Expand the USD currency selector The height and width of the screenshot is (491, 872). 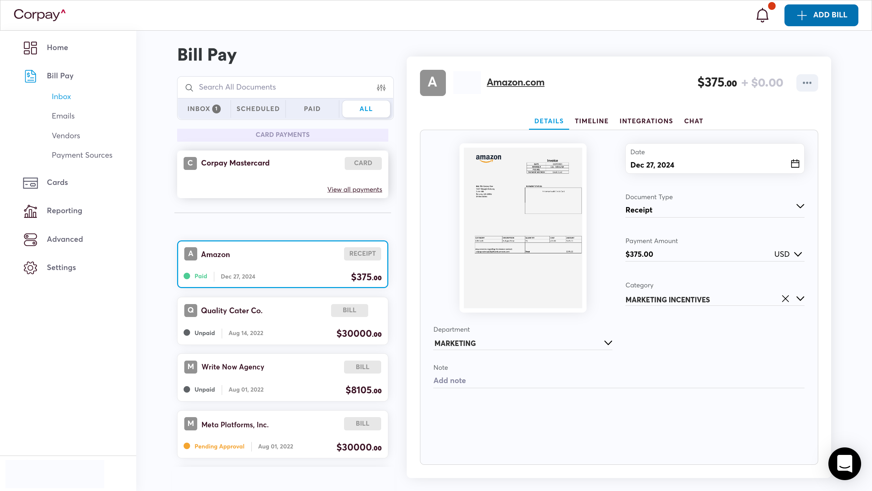tap(798, 254)
